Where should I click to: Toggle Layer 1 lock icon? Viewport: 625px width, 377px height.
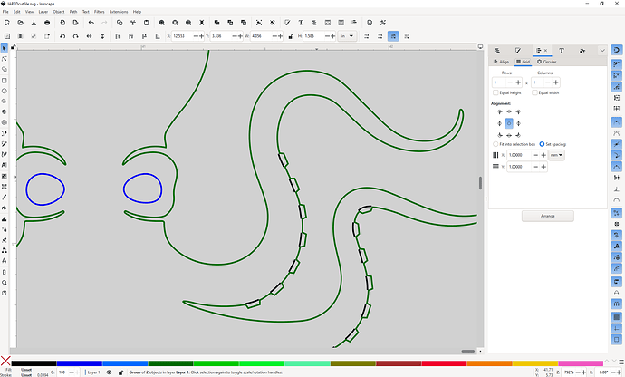(x=120, y=372)
